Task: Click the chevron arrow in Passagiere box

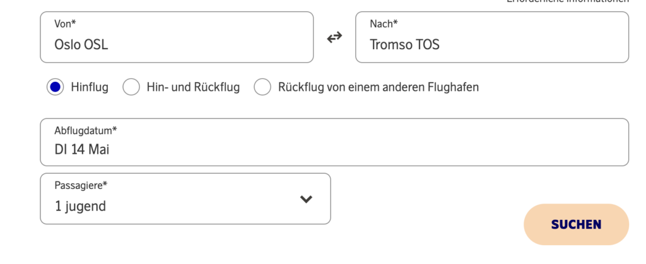Action: [306, 199]
